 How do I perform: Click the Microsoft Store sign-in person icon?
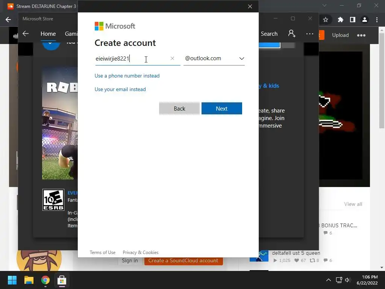click(x=292, y=33)
